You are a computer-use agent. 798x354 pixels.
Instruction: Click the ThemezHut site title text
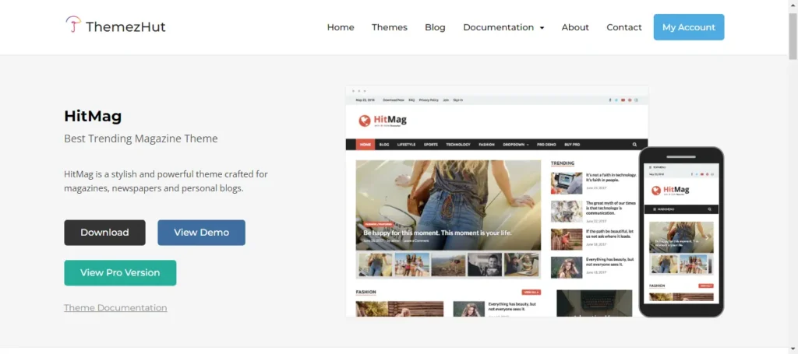(x=125, y=27)
